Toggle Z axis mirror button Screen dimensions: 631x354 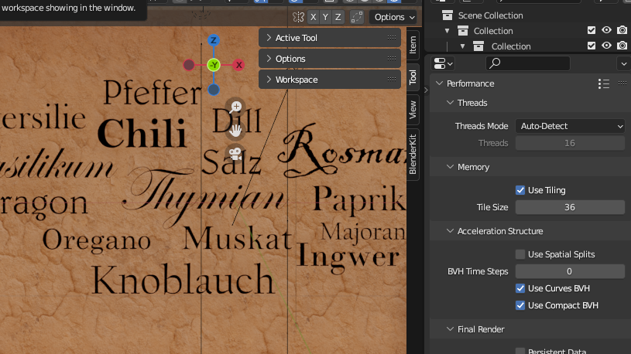pos(338,17)
